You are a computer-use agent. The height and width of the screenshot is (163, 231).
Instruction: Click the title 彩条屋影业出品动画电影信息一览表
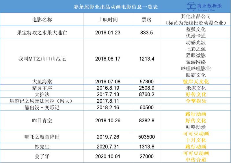(x=116, y=7)
